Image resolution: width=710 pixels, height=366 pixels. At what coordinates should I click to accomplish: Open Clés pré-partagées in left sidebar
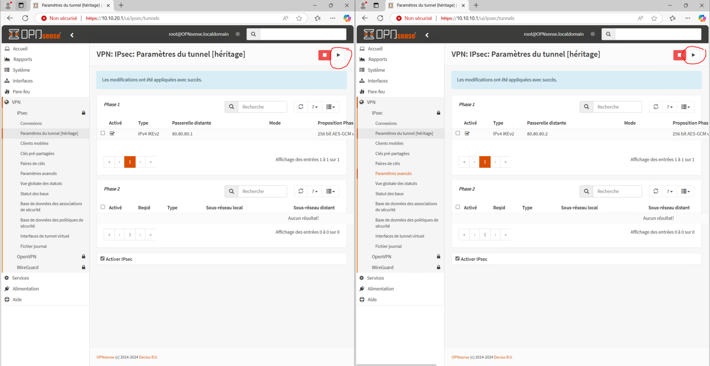click(37, 154)
